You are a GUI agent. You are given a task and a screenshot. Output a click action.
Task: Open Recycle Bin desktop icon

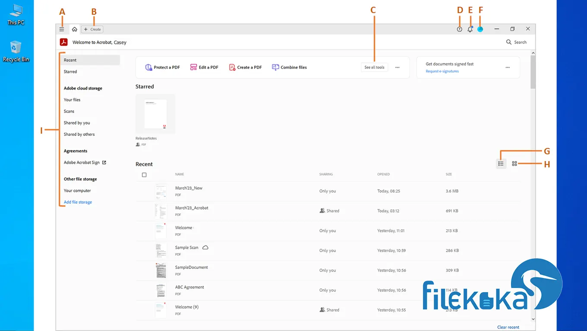[x=16, y=51]
